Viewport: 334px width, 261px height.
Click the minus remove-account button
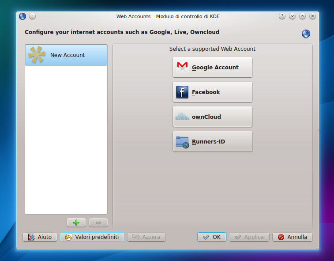click(98, 223)
